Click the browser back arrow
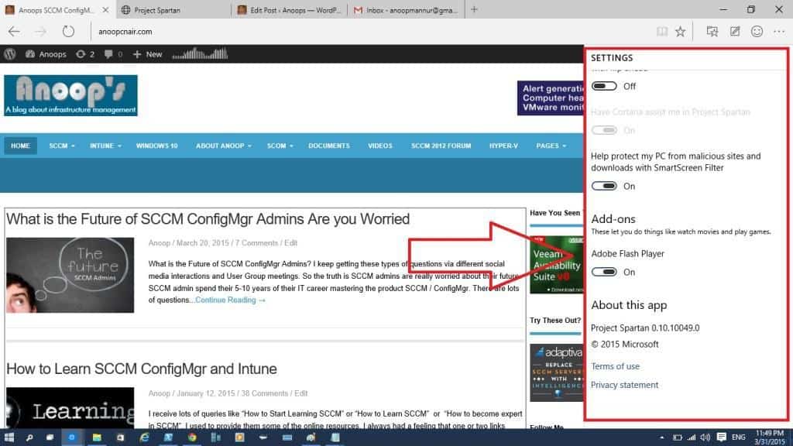The width and height of the screenshot is (793, 446). pyautogui.click(x=14, y=32)
